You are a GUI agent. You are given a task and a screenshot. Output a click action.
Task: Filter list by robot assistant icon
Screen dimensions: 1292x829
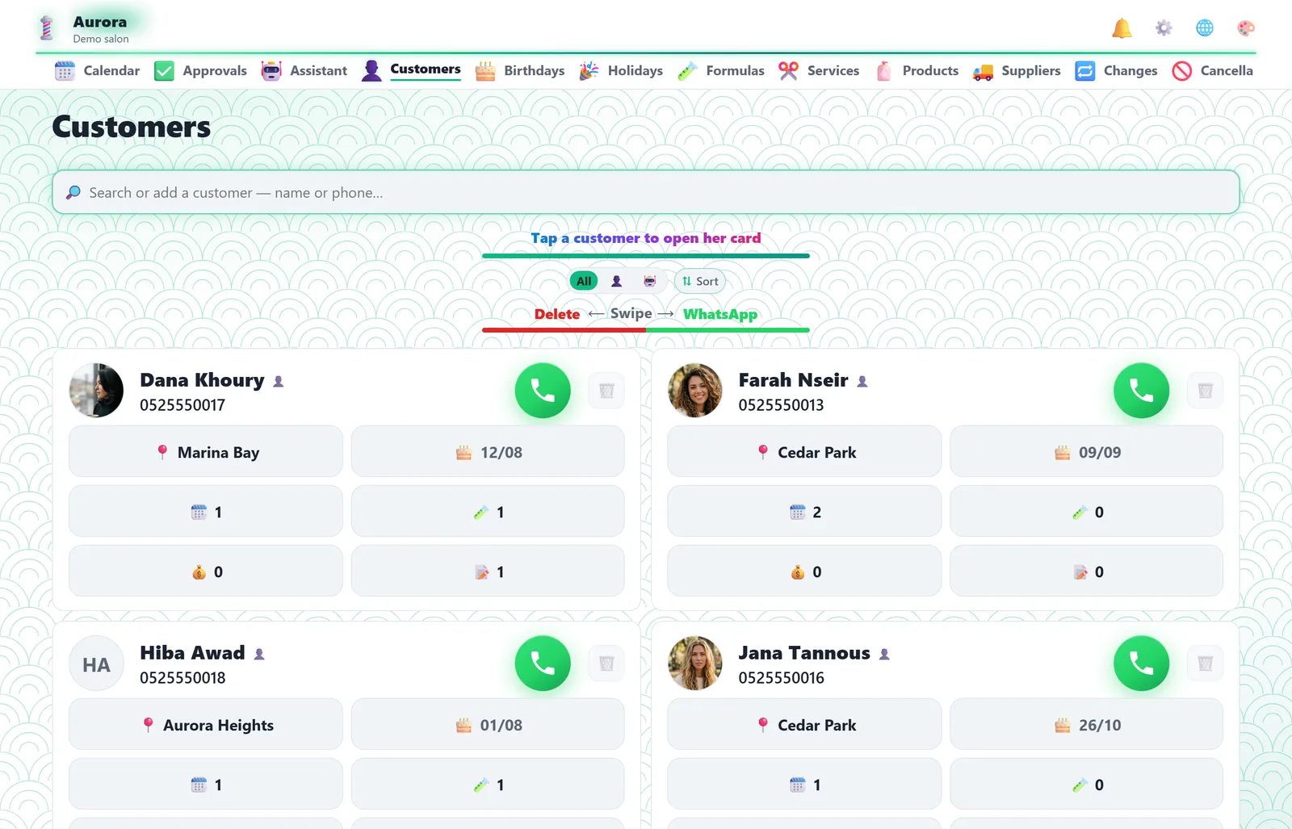(x=649, y=281)
